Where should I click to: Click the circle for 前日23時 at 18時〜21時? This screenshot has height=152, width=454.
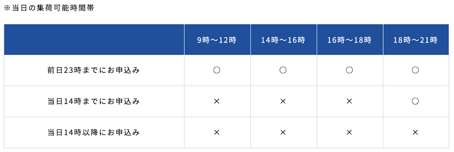(x=415, y=70)
